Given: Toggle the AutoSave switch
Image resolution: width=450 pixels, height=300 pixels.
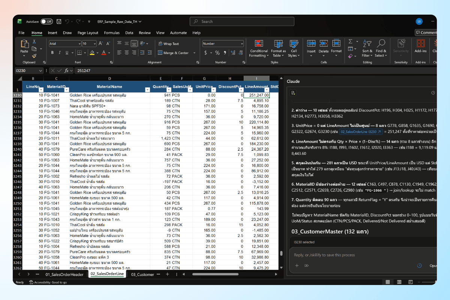Looking at the screenshot, I should (46, 22).
